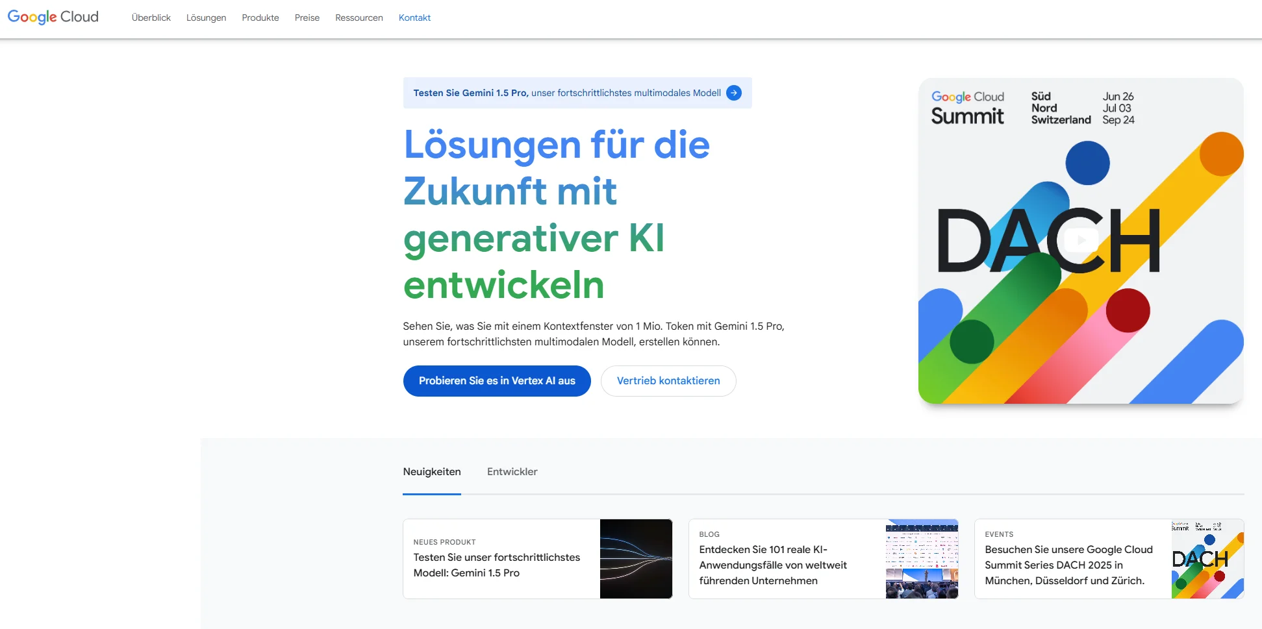Click the 'Jun 26' date text on the Summit card
This screenshot has height=629, width=1262.
[1118, 96]
